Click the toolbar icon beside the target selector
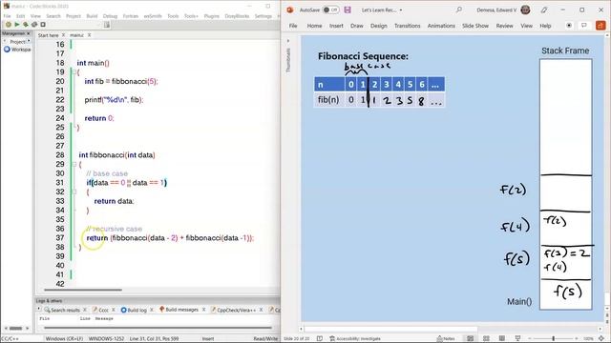 click(107, 25)
